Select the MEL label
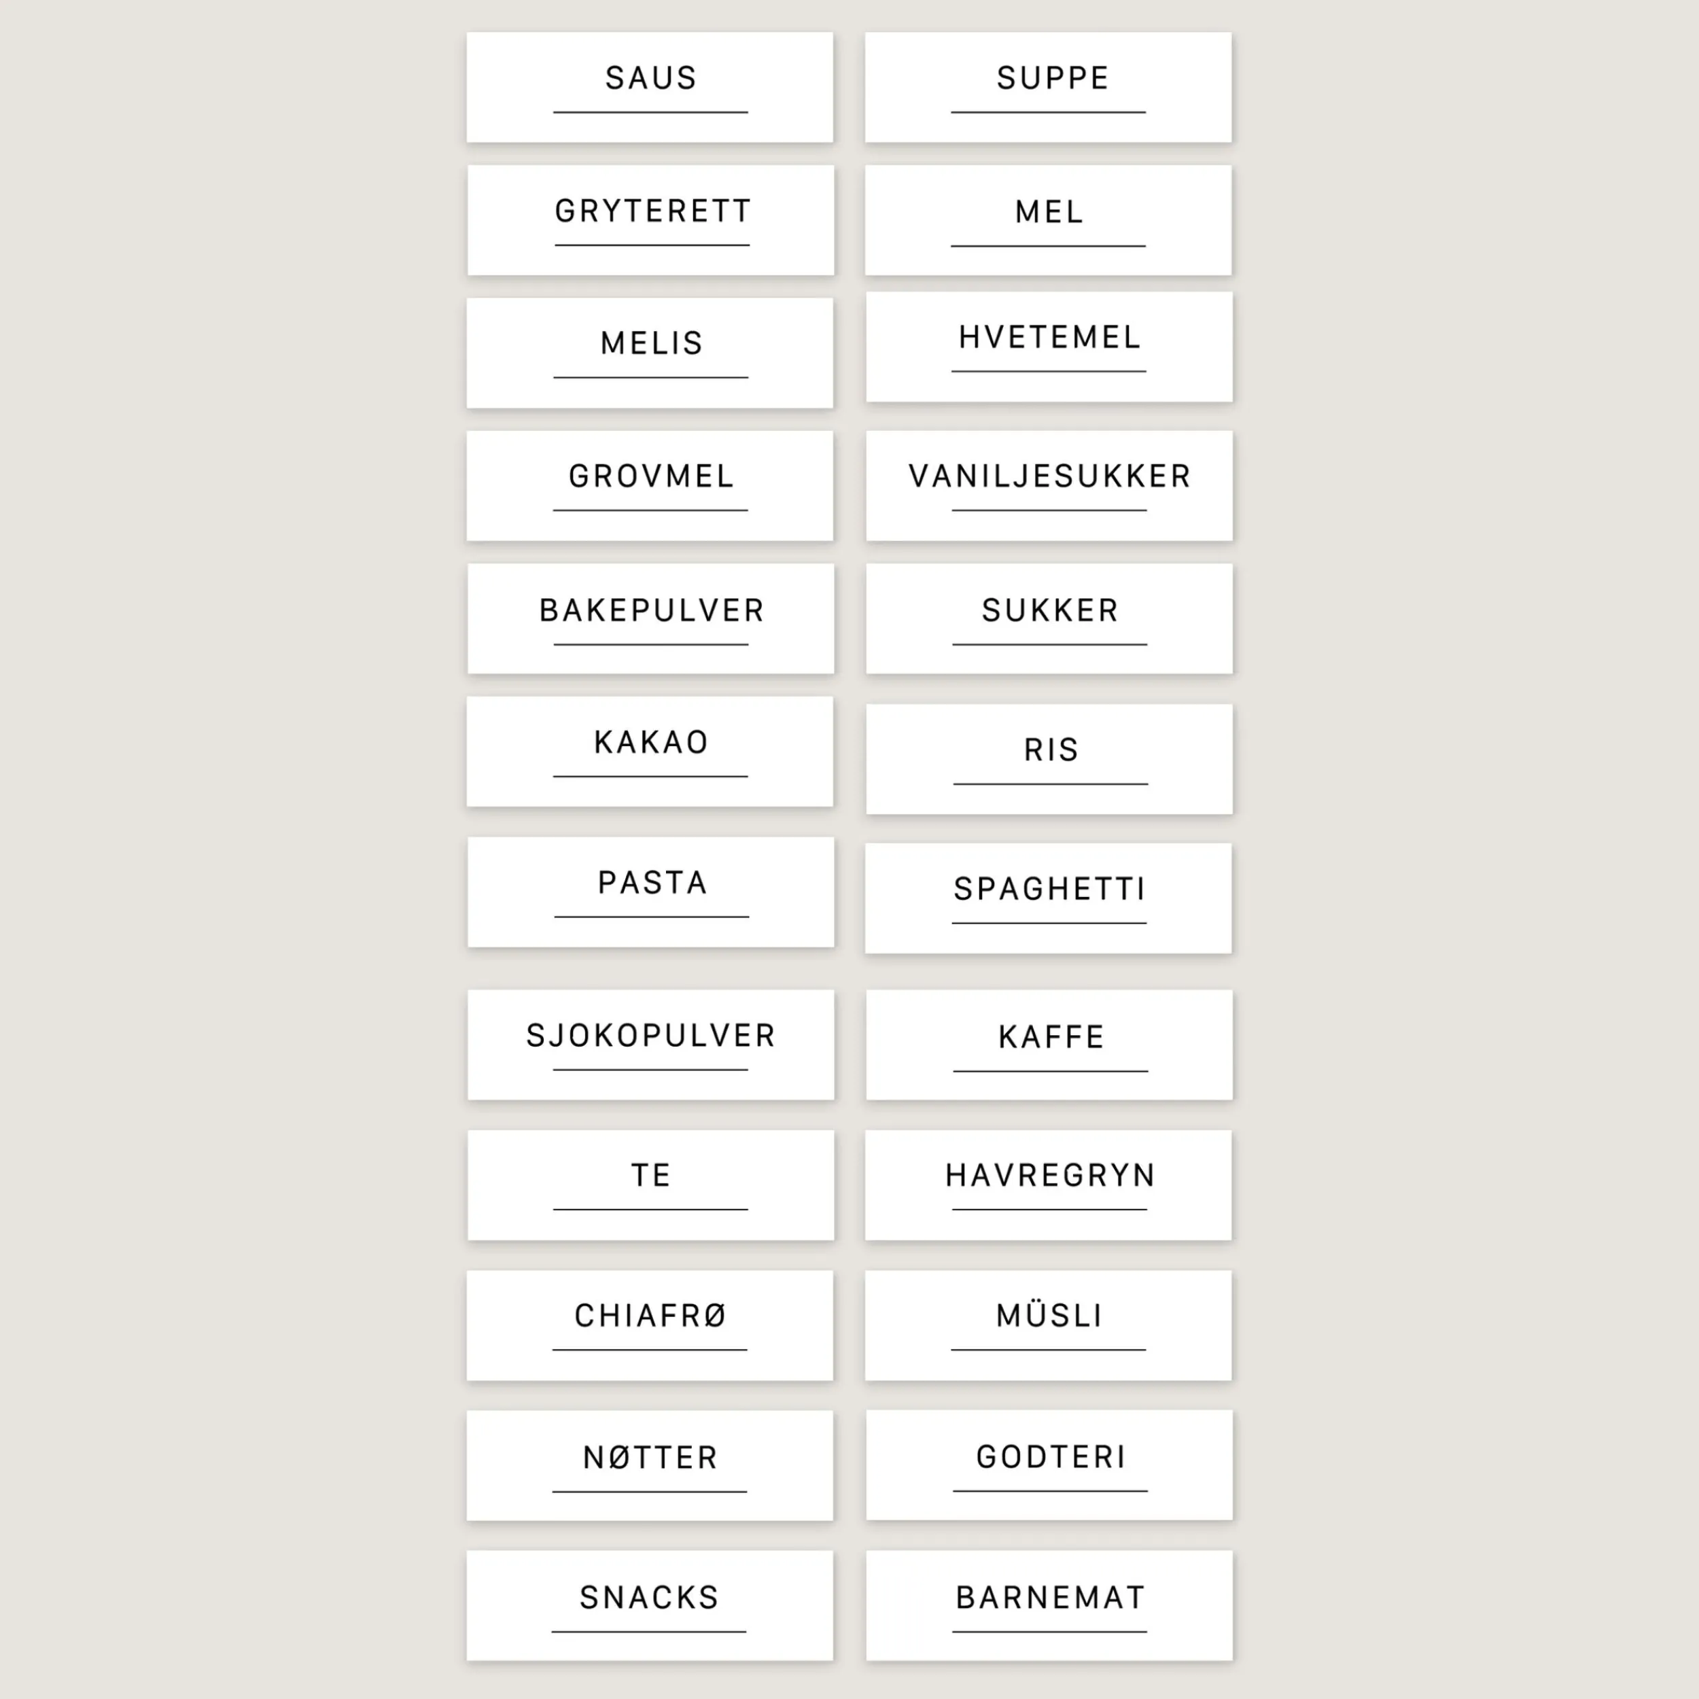This screenshot has width=1699, height=1699. coord(1048,220)
